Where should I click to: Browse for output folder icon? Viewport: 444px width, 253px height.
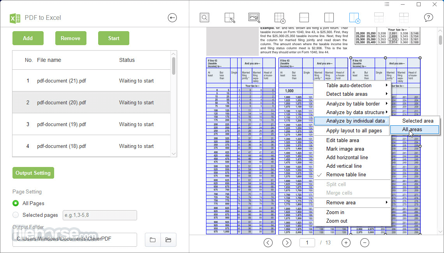153,240
